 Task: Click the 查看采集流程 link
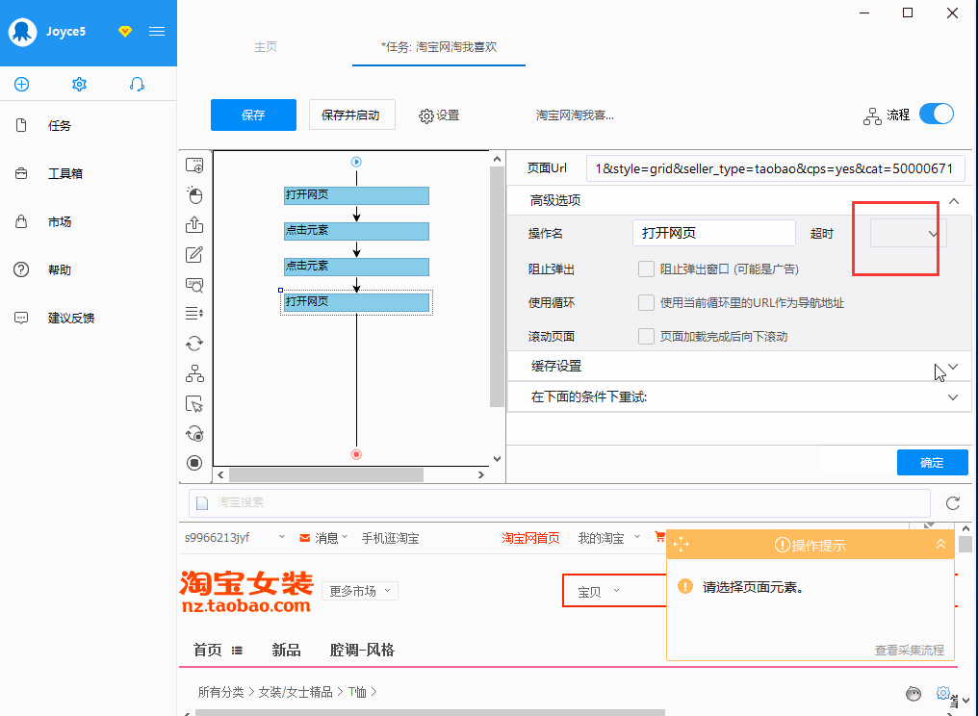pyautogui.click(x=910, y=650)
